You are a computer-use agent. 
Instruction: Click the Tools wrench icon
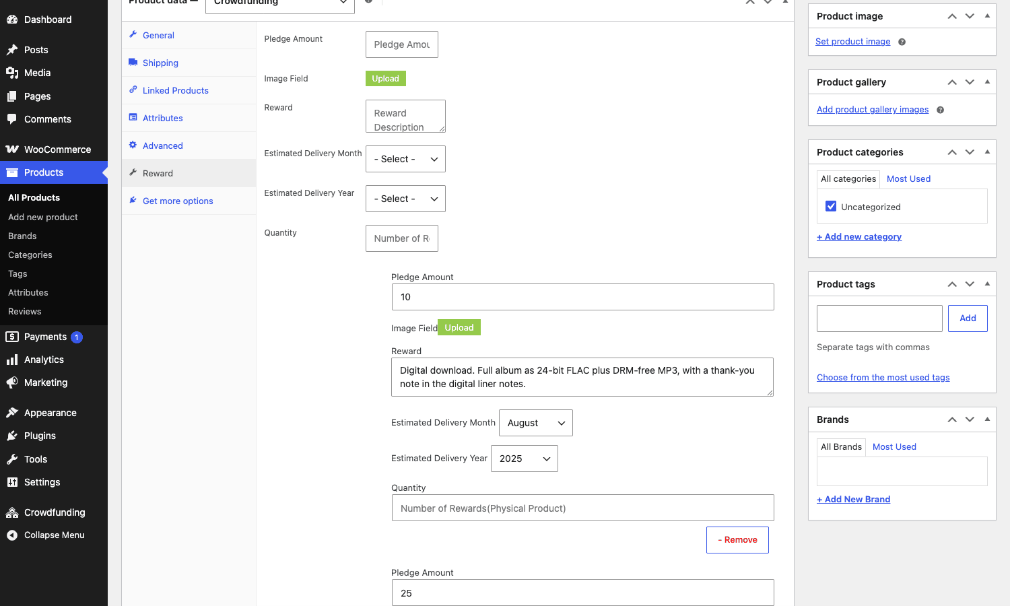12,459
